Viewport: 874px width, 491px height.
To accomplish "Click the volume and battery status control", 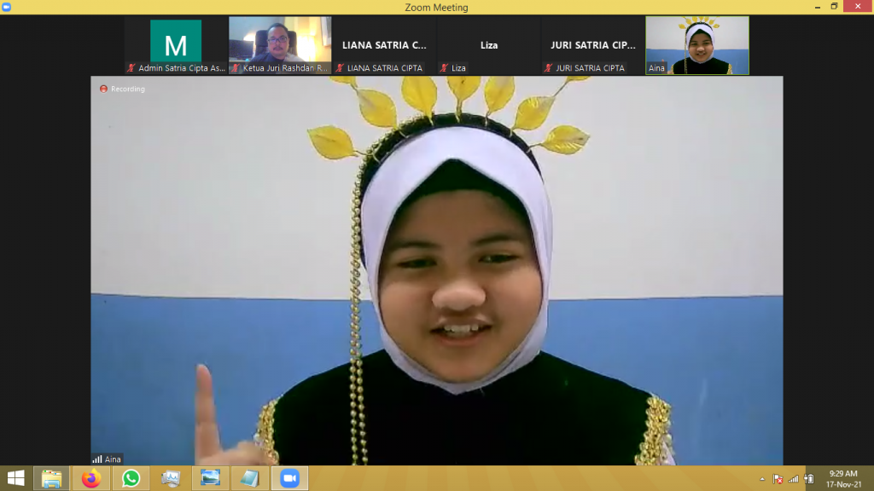I will [x=807, y=478].
